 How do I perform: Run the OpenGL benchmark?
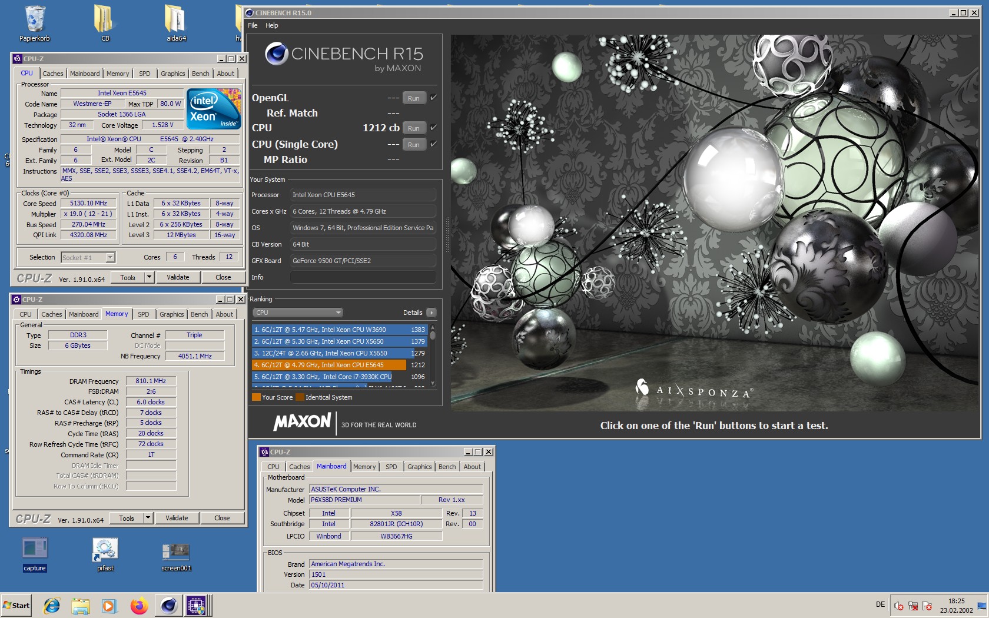tap(414, 98)
